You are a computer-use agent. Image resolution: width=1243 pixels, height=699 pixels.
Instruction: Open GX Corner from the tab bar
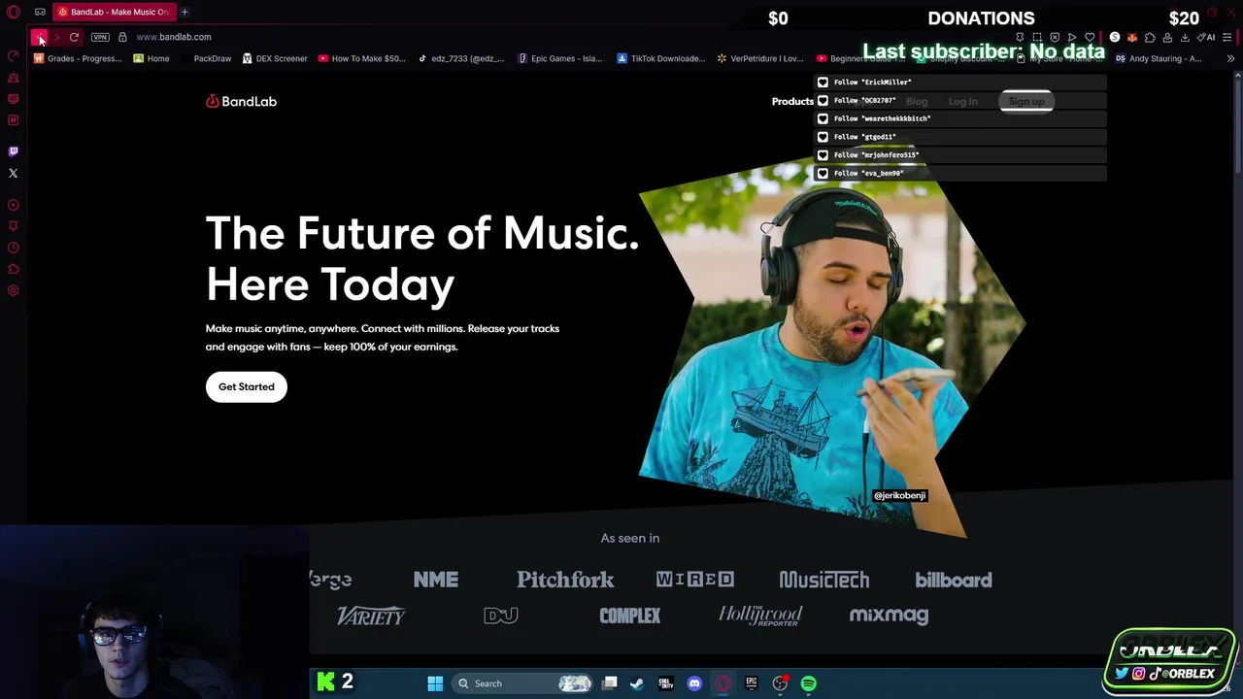pos(40,12)
